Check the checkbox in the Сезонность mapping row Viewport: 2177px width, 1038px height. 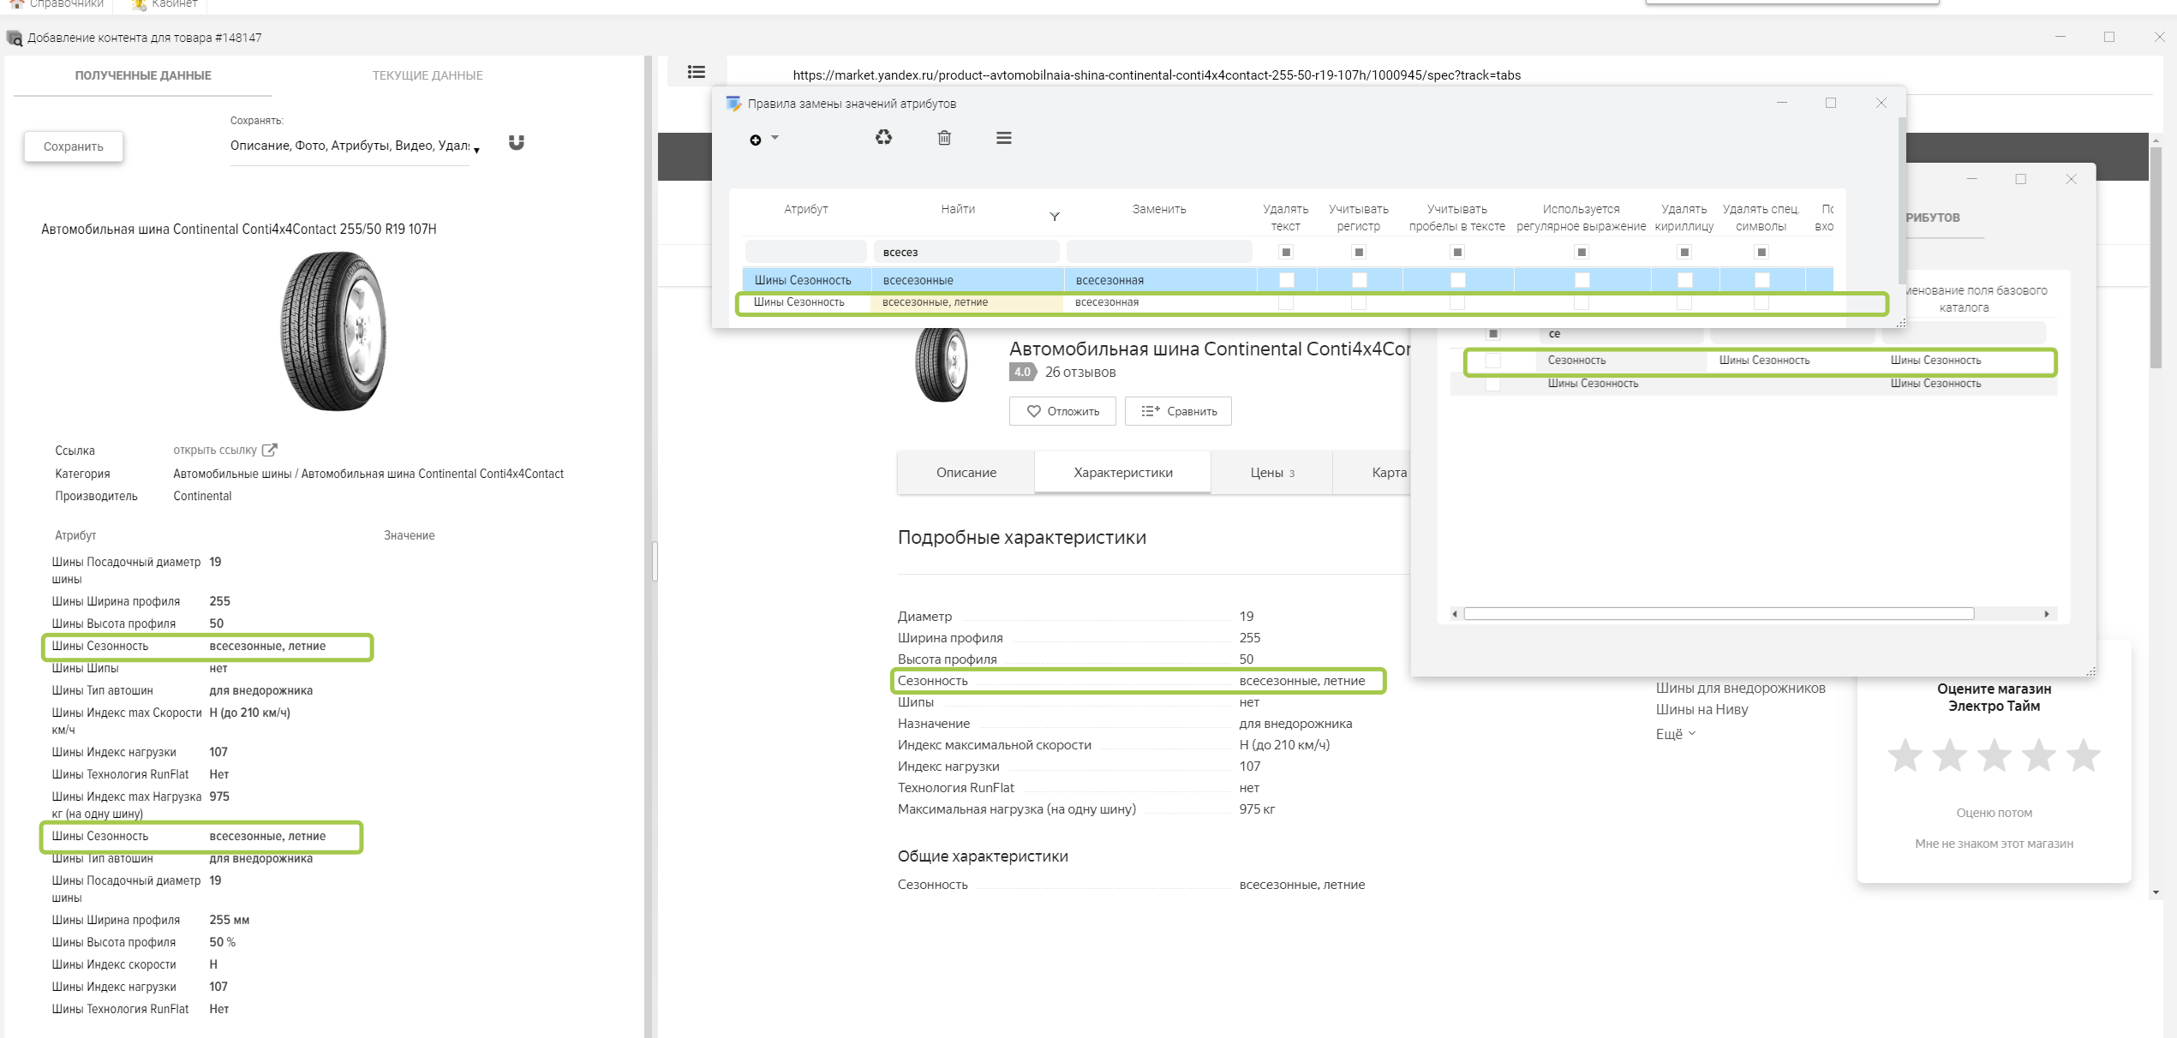1492,361
